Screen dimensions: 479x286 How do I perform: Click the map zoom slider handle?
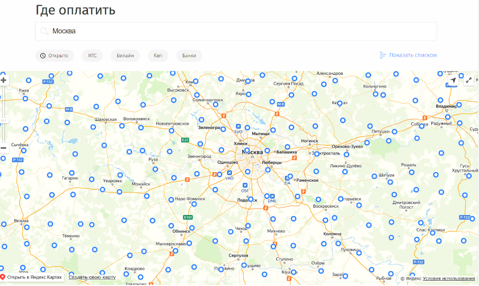tap(4, 120)
